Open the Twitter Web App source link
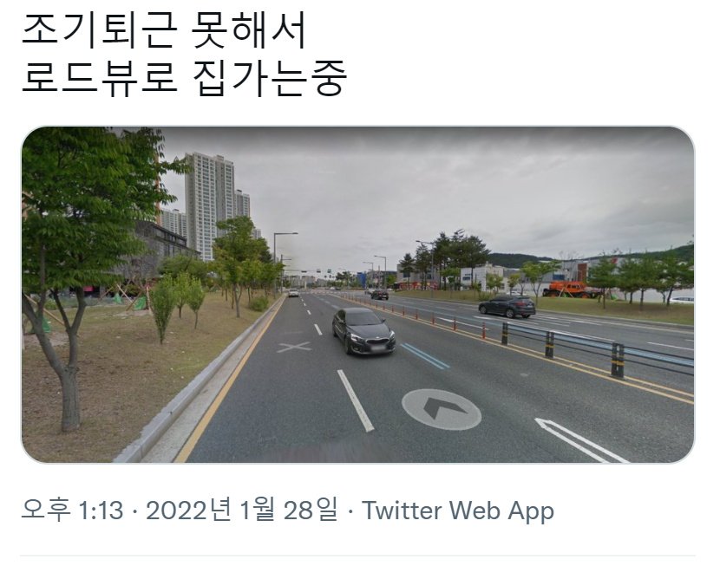This screenshot has width=720, height=566. [x=458, y=511]
